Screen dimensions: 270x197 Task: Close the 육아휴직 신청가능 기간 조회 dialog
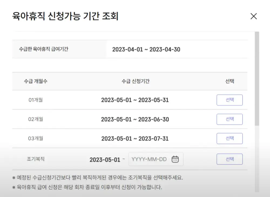click(x=254, y=16)
